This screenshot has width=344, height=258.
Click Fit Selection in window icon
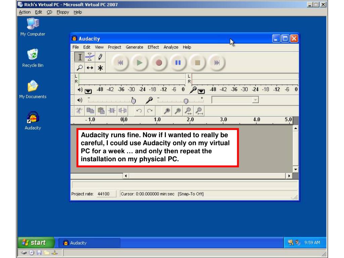[188, 111]
